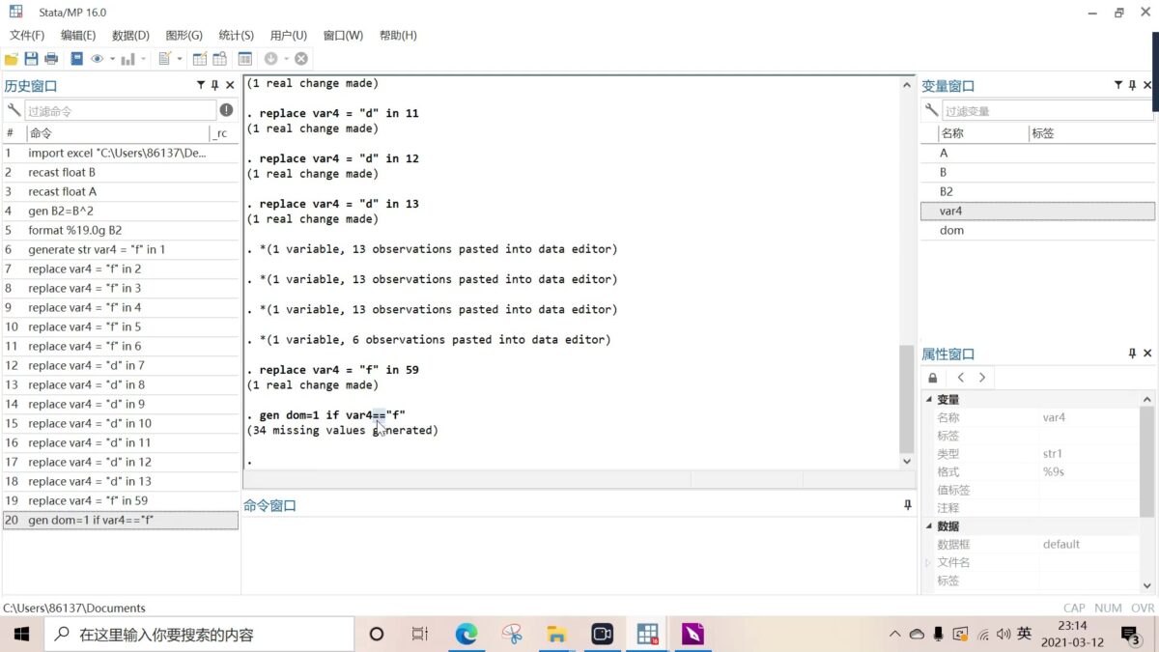Click the Variables window filter funnel icon
1159x652 pixels.
point(1118,85)
